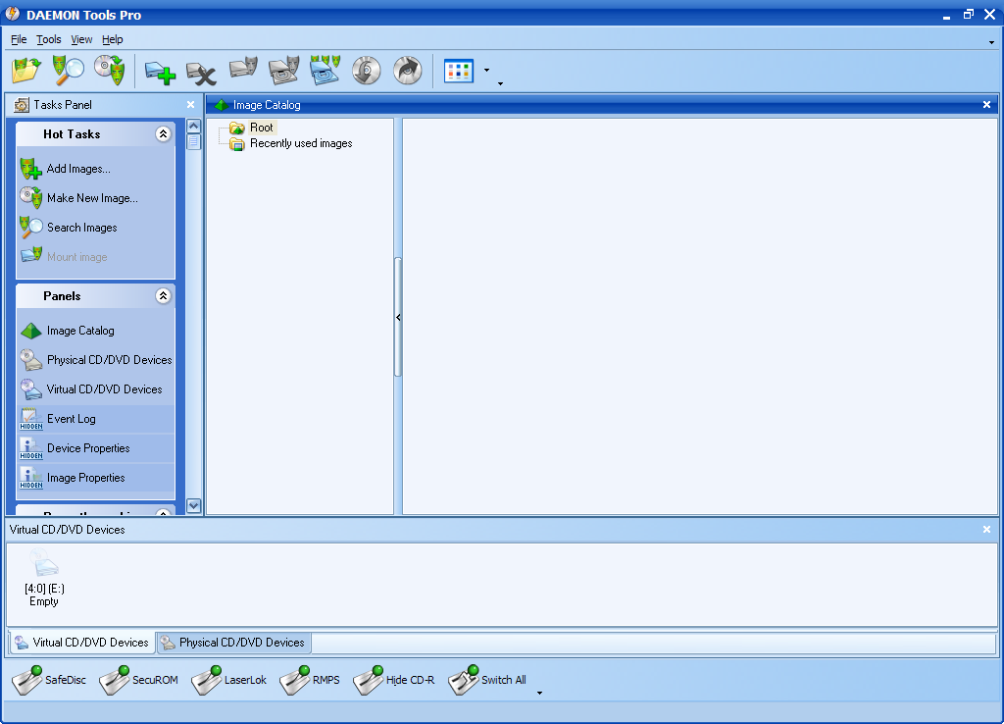Click the Tasks Panel scroll down arrow
The width and height of the screenshot is (1004, 724).
tap(194, 506)
